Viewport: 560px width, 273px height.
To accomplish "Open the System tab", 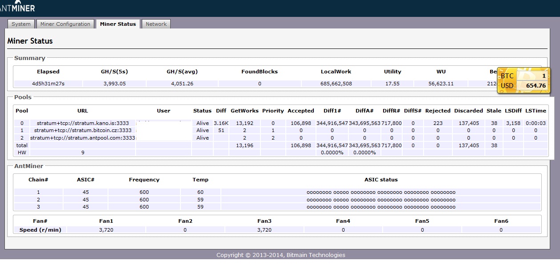I will click(x=21, y=24).
